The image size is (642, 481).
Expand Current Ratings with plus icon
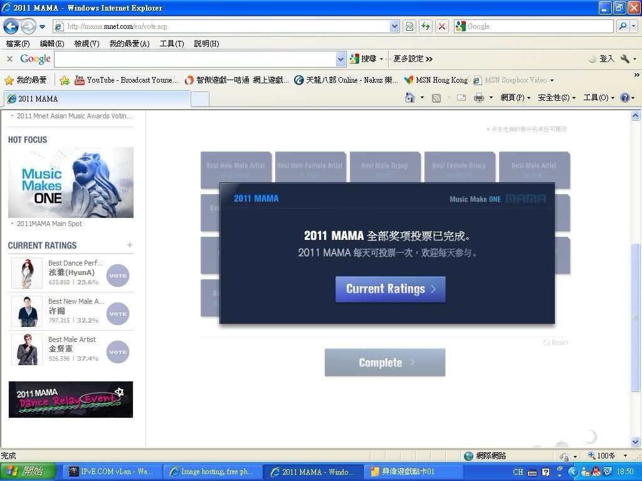[x=130, y=245]
